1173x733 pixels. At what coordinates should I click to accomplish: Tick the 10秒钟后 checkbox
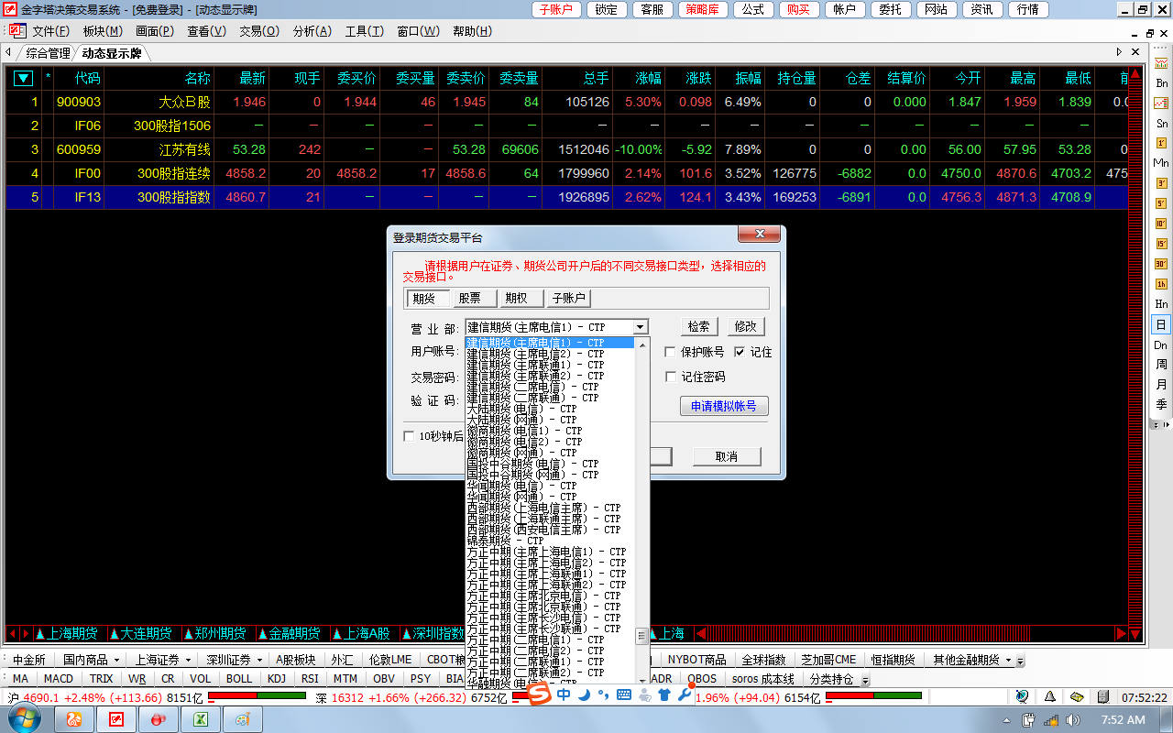tap(410, 436)
